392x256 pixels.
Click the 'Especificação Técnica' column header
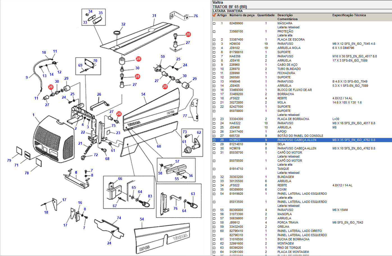pyautogui.click(x=349, y=15)
